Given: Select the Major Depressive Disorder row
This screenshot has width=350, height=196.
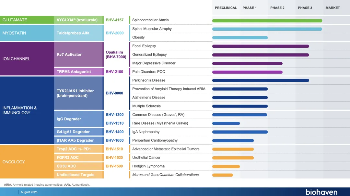Looking at the screenshot, I should (x=154, y=63).
